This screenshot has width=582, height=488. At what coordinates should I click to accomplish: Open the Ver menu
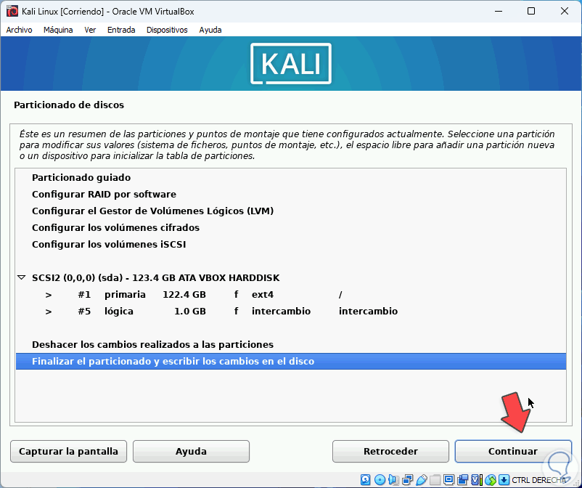[90, 30]
